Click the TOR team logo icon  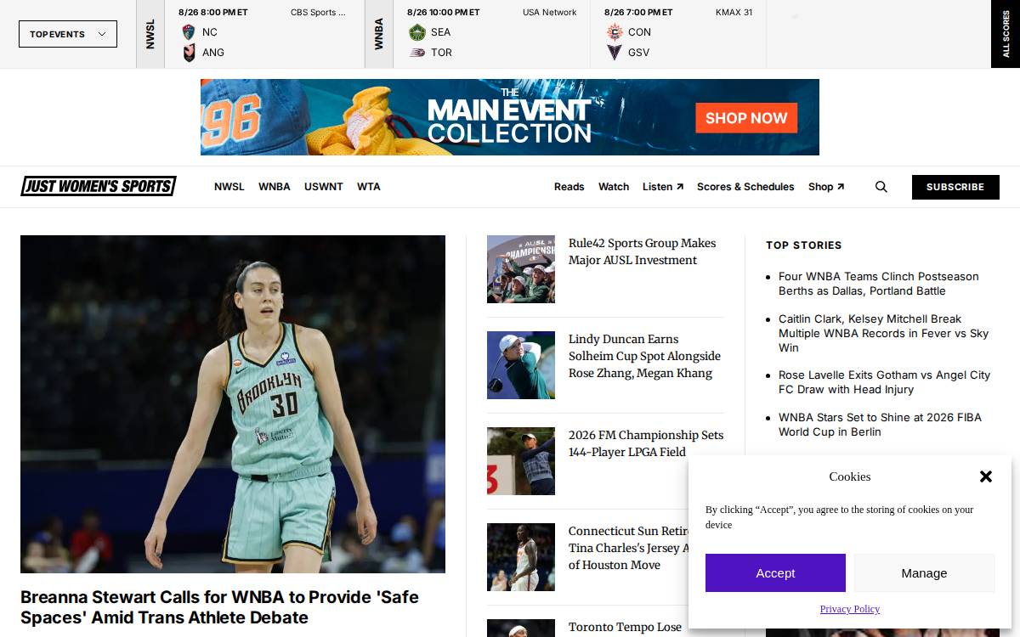(x=417, y=53)
